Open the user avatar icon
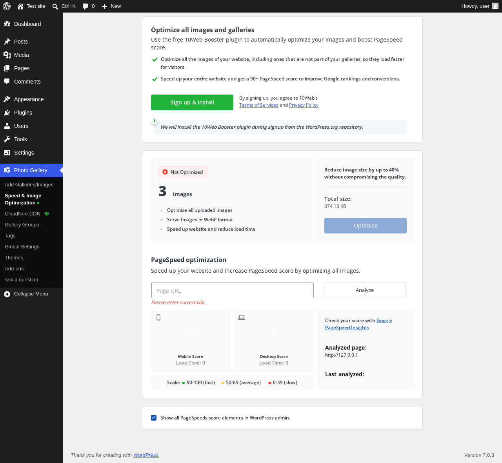 click(x=495, y=6)
